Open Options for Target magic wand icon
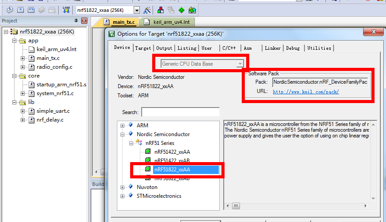 (147, 10)
